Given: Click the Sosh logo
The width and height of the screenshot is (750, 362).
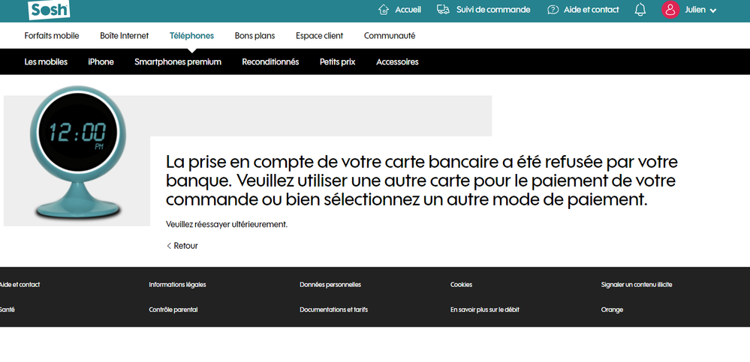Looking at the screenshot, I should point(49,10).
